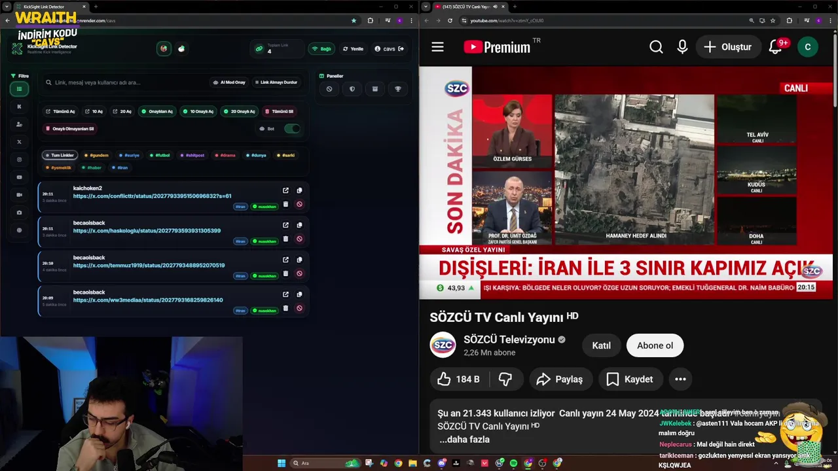This screenshot has height=471, width=838.
Task: Select the #gundem tag filter
Action: [x=96, y=155]
